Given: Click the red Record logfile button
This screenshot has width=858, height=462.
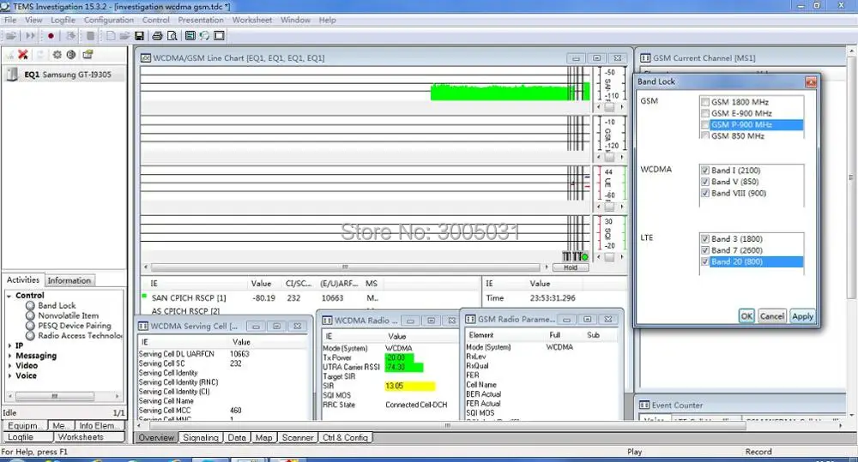Looking at the screenshot, I should (51, 36).
